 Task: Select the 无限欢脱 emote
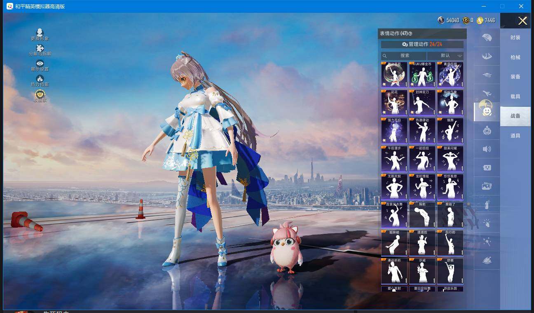(x=394, y=186)
